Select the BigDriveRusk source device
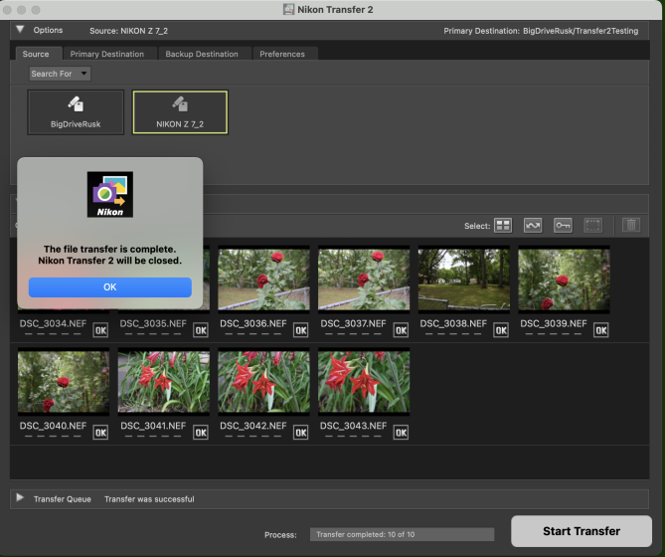This screenshot has width=665, height=557. click(x=76, y=111)
